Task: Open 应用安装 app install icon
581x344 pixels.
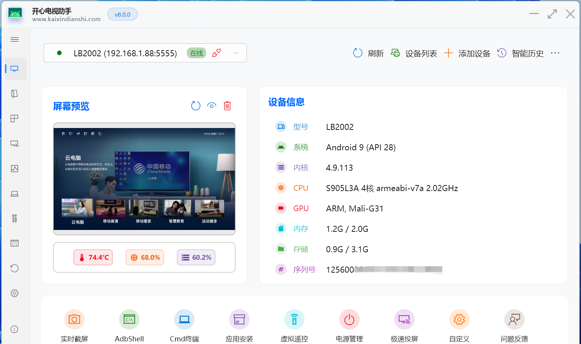Action: coord(239,319)
